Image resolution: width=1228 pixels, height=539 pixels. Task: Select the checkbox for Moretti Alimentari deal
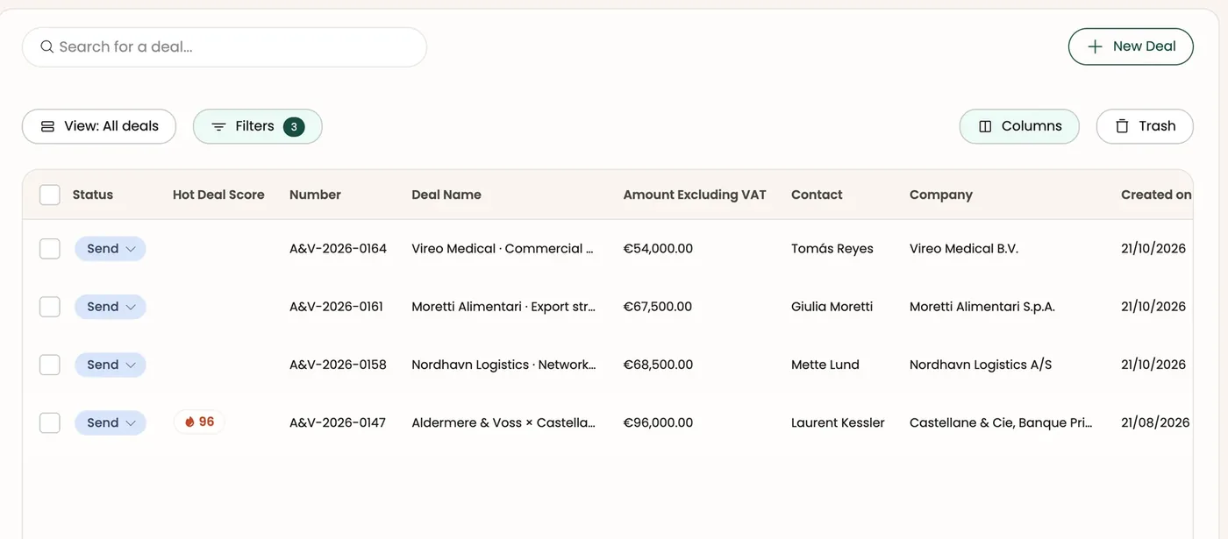coord(50,307)
